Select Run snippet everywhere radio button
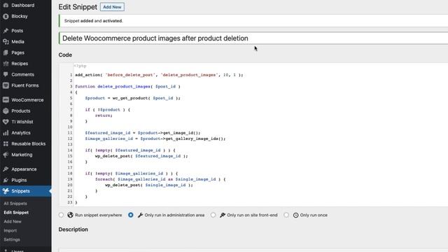 pos(61,215)
